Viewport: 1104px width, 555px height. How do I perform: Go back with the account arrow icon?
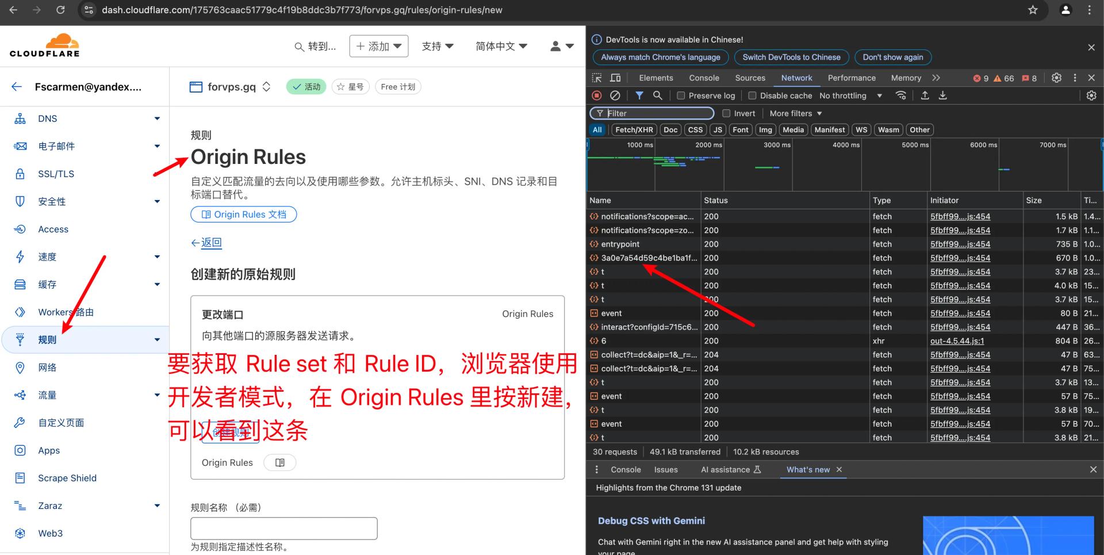tap(17, 87)
